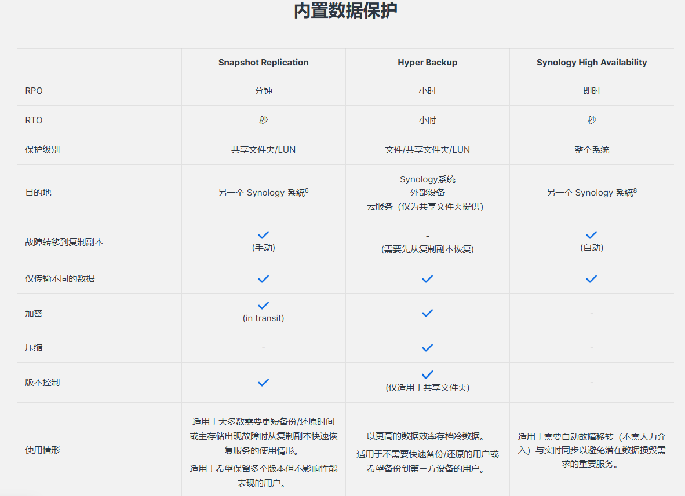Click the checkmark above (手动)
Image resolution: width=685 pixels, height=496 pixels.
(x=264, y=235)
